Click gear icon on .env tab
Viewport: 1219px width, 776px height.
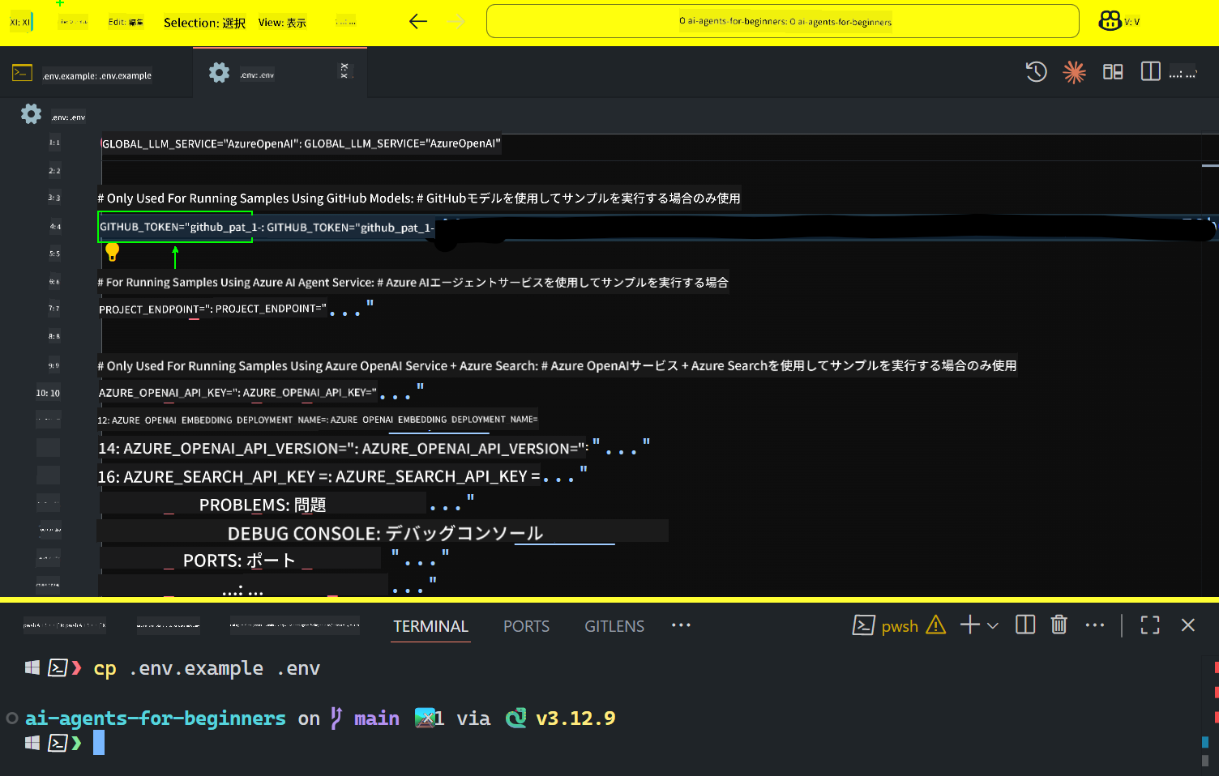[x=219, y=73]
